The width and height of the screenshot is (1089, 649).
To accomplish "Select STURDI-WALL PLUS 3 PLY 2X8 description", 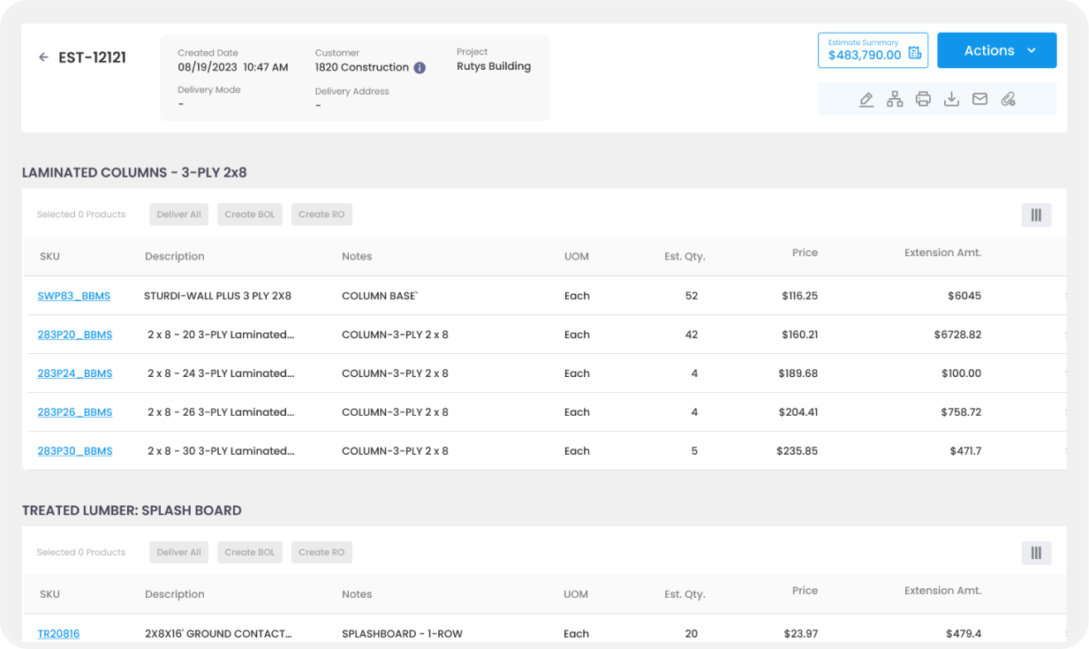I will [x=217, y=296].
